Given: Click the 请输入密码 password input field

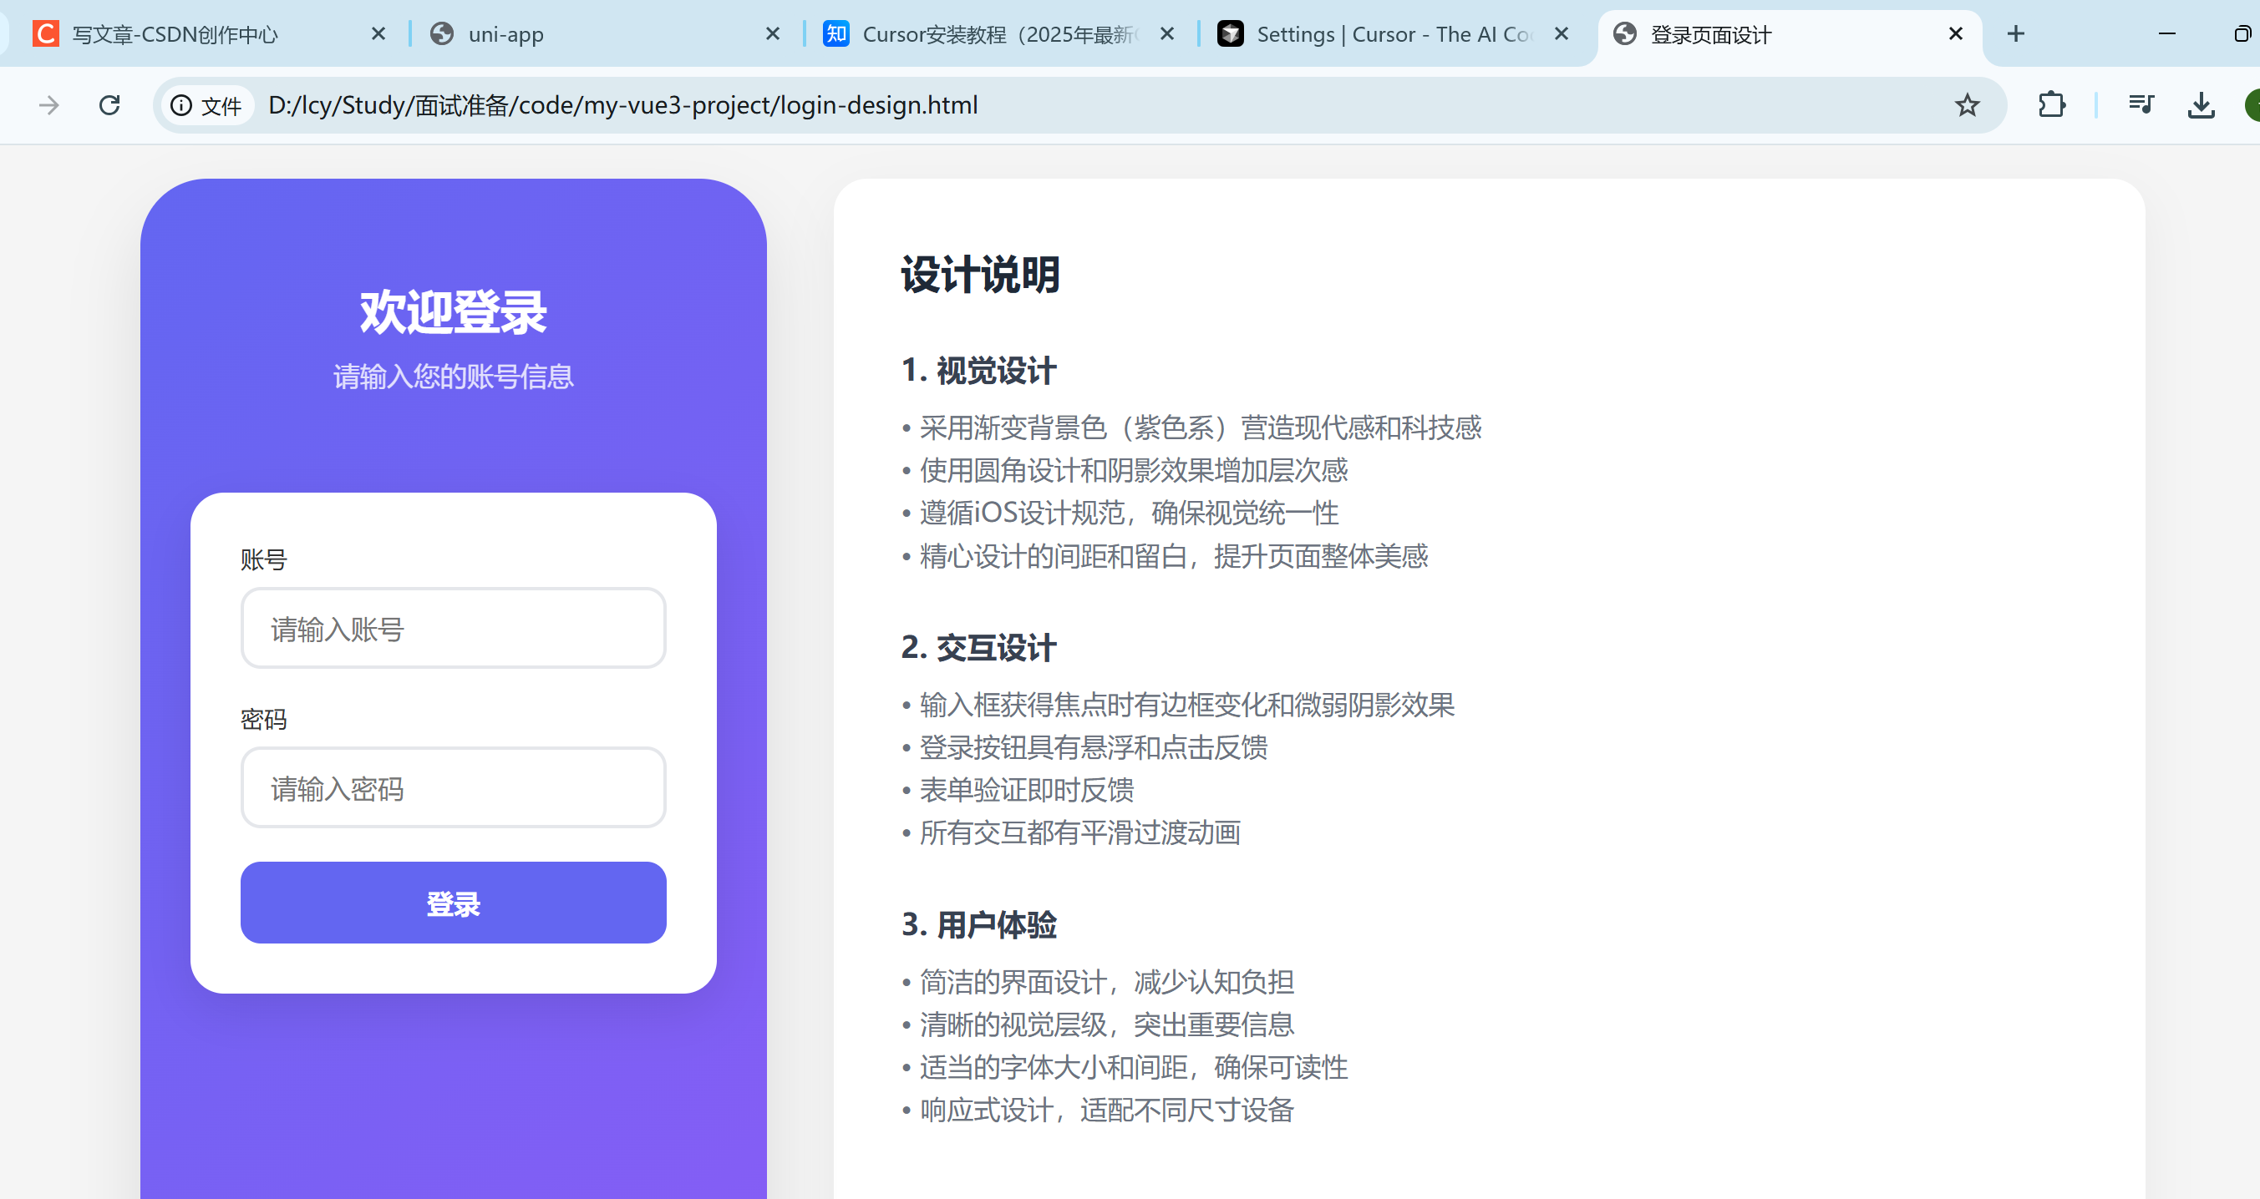Looking at the screenshot, I should point(453,787).
